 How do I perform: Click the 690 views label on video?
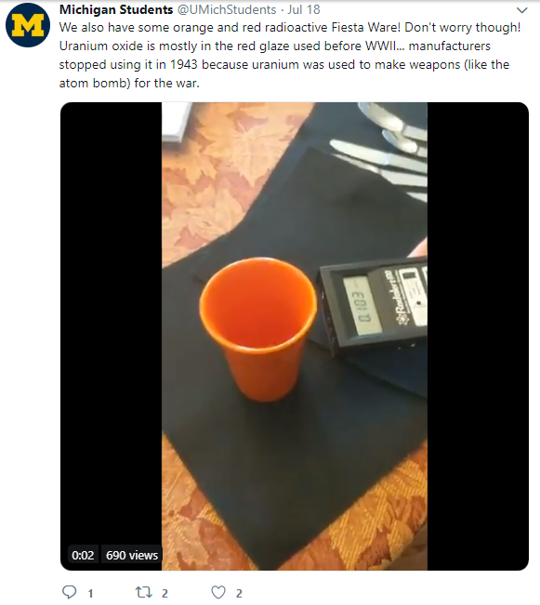tap(132, 555)
